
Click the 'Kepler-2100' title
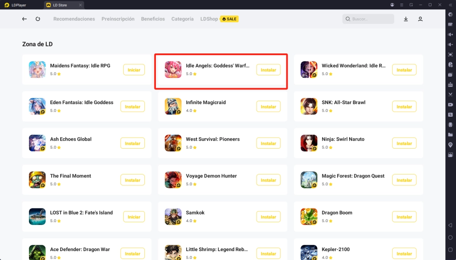pos(336,249)
